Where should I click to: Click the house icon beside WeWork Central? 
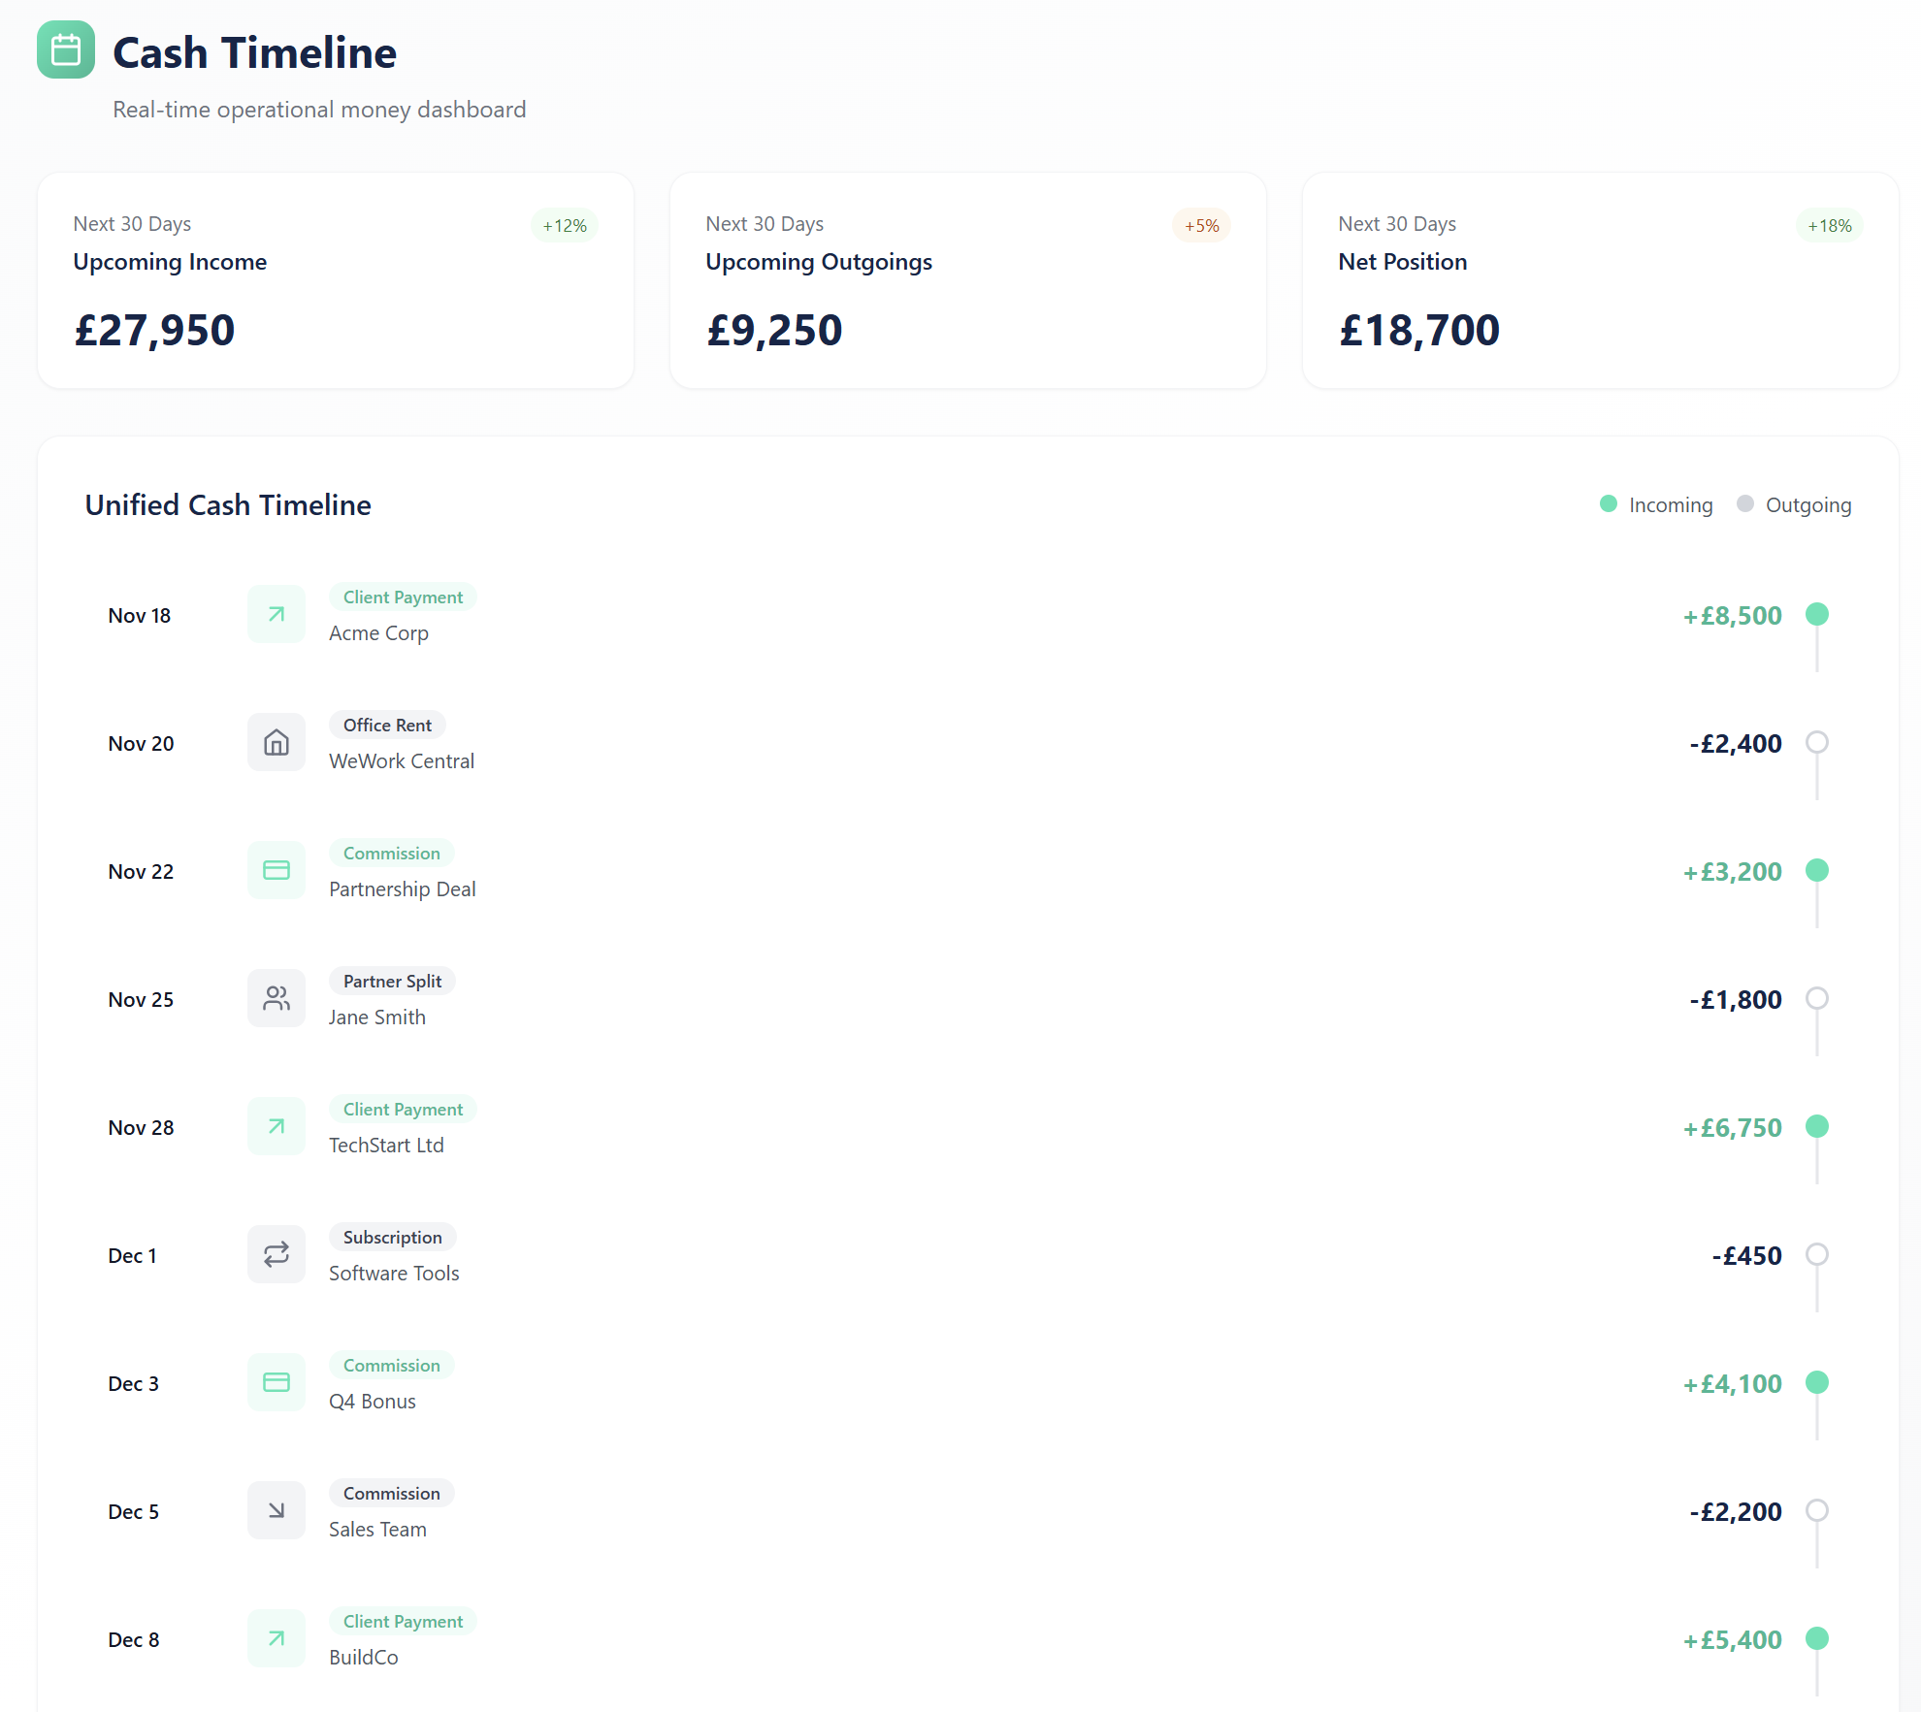276,742
